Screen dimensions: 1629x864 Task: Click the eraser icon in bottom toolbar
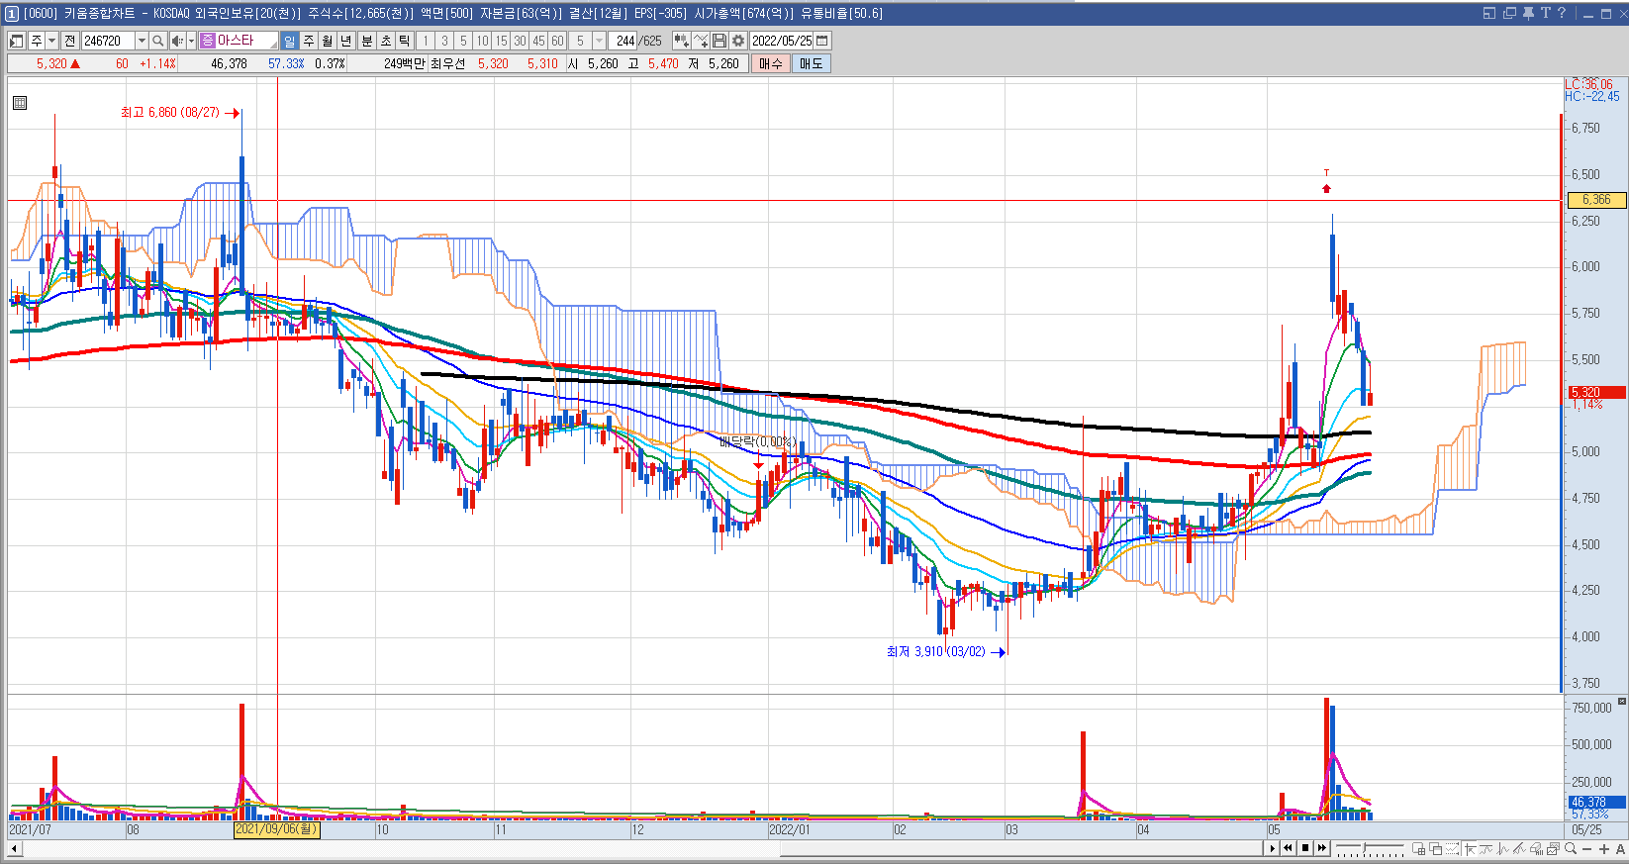pos(1536,848)
